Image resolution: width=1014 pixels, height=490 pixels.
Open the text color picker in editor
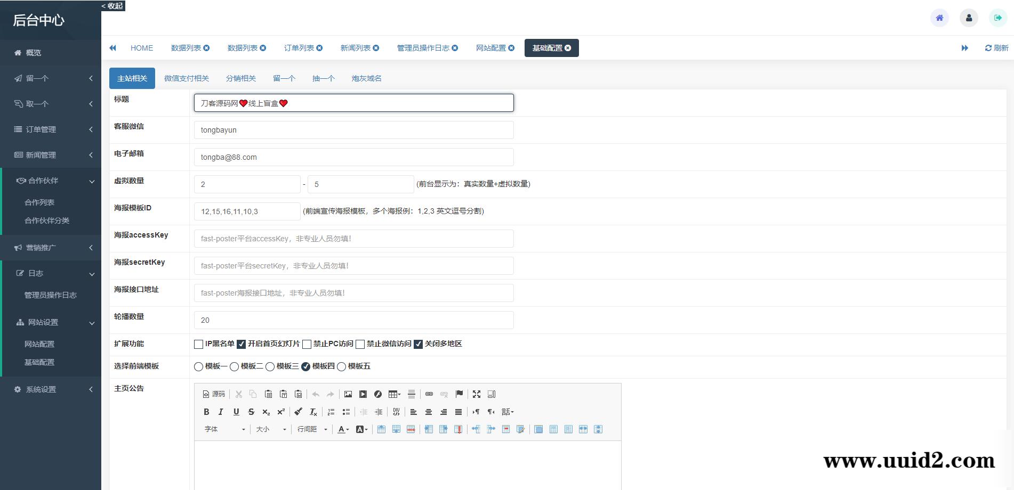[342, 429]
